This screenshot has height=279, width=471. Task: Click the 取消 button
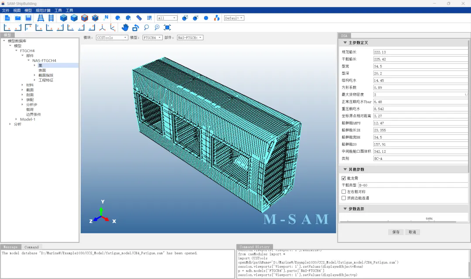[412, 232]
